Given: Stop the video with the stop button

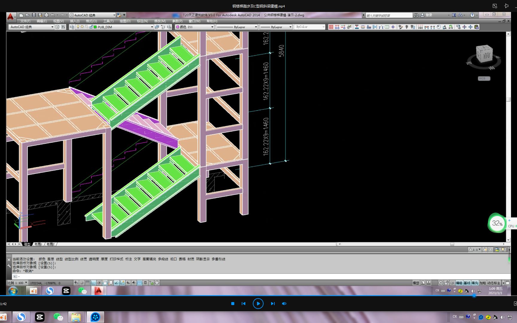Looking at the screenshot, I should point(233,304).
